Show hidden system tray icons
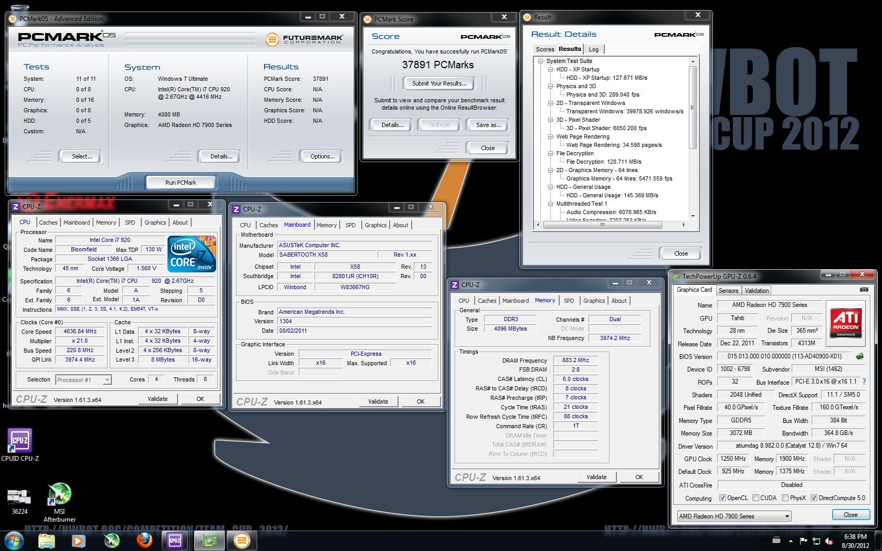Image resolution: width=882 pixels, height=551 pixels. [791, 541]
